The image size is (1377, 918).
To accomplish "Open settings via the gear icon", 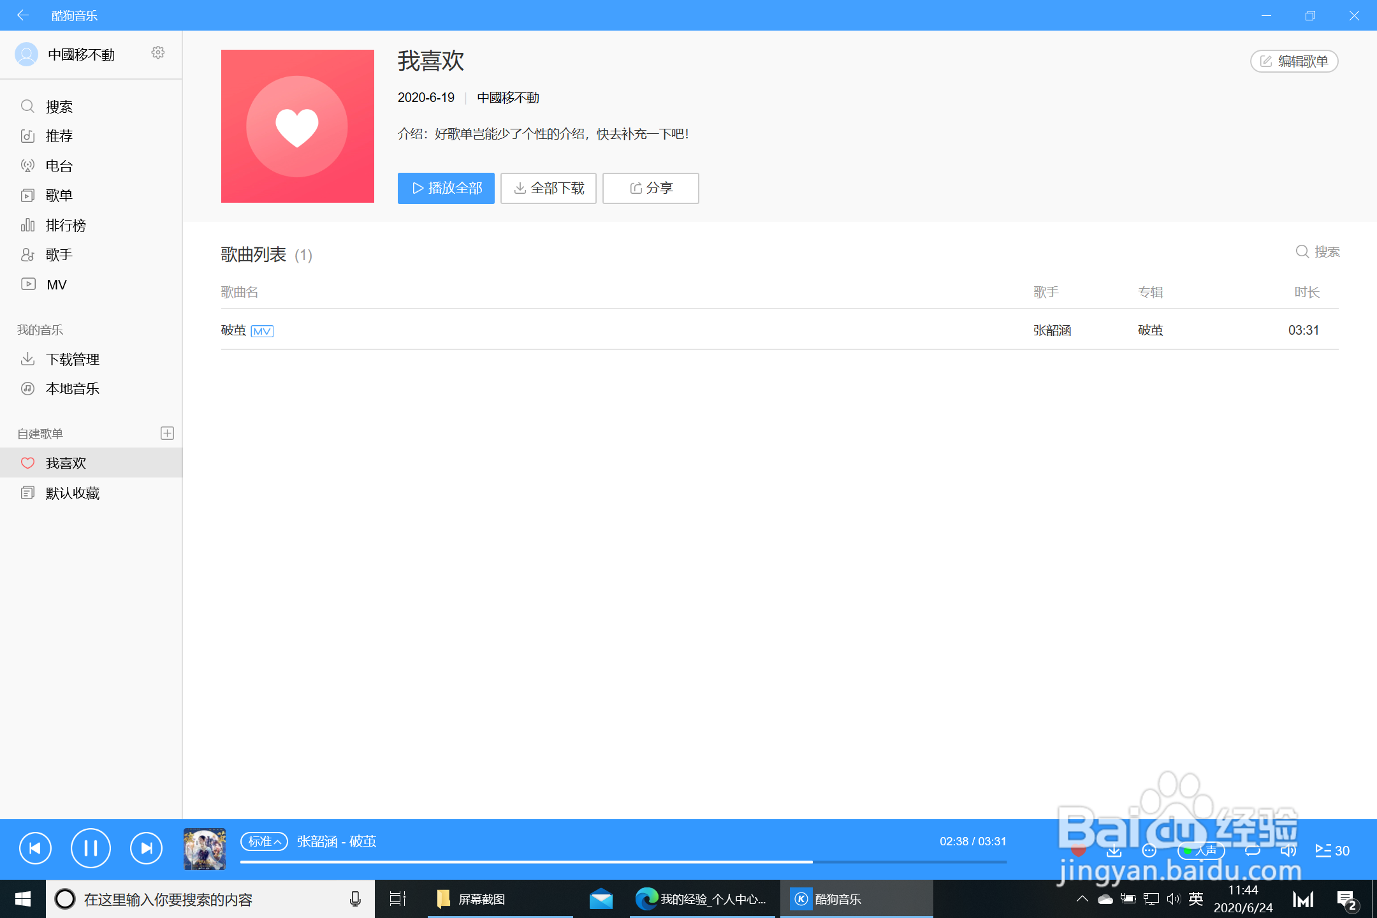I will (x=157, y=54).
